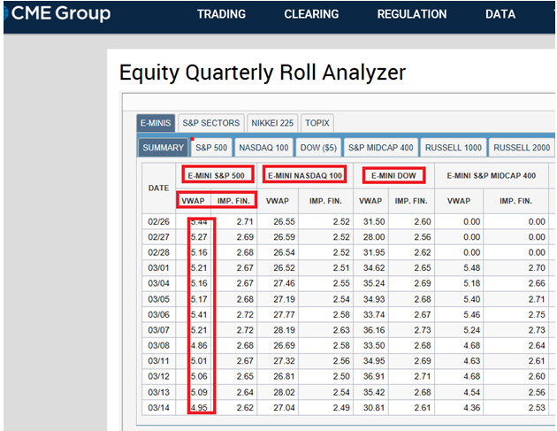Click VWAP header under E-MINI S&P MIDCAP 400
557x431 pixels.
(459, 201)
